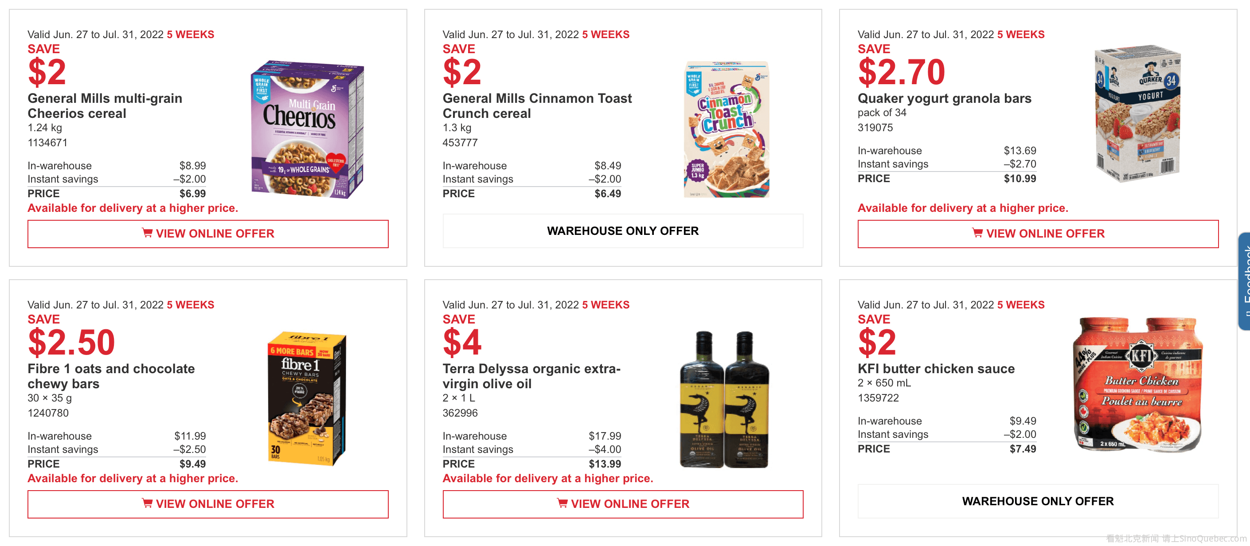The image size is (1250, 546).
Task: Open the Multi Grain Cheerios box image
Action: tap(307, 129)
